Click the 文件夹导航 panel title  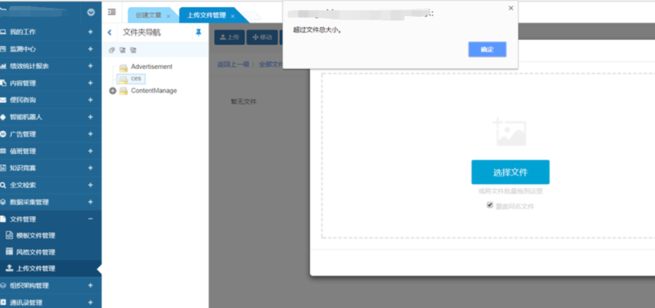tap(141, 33)
